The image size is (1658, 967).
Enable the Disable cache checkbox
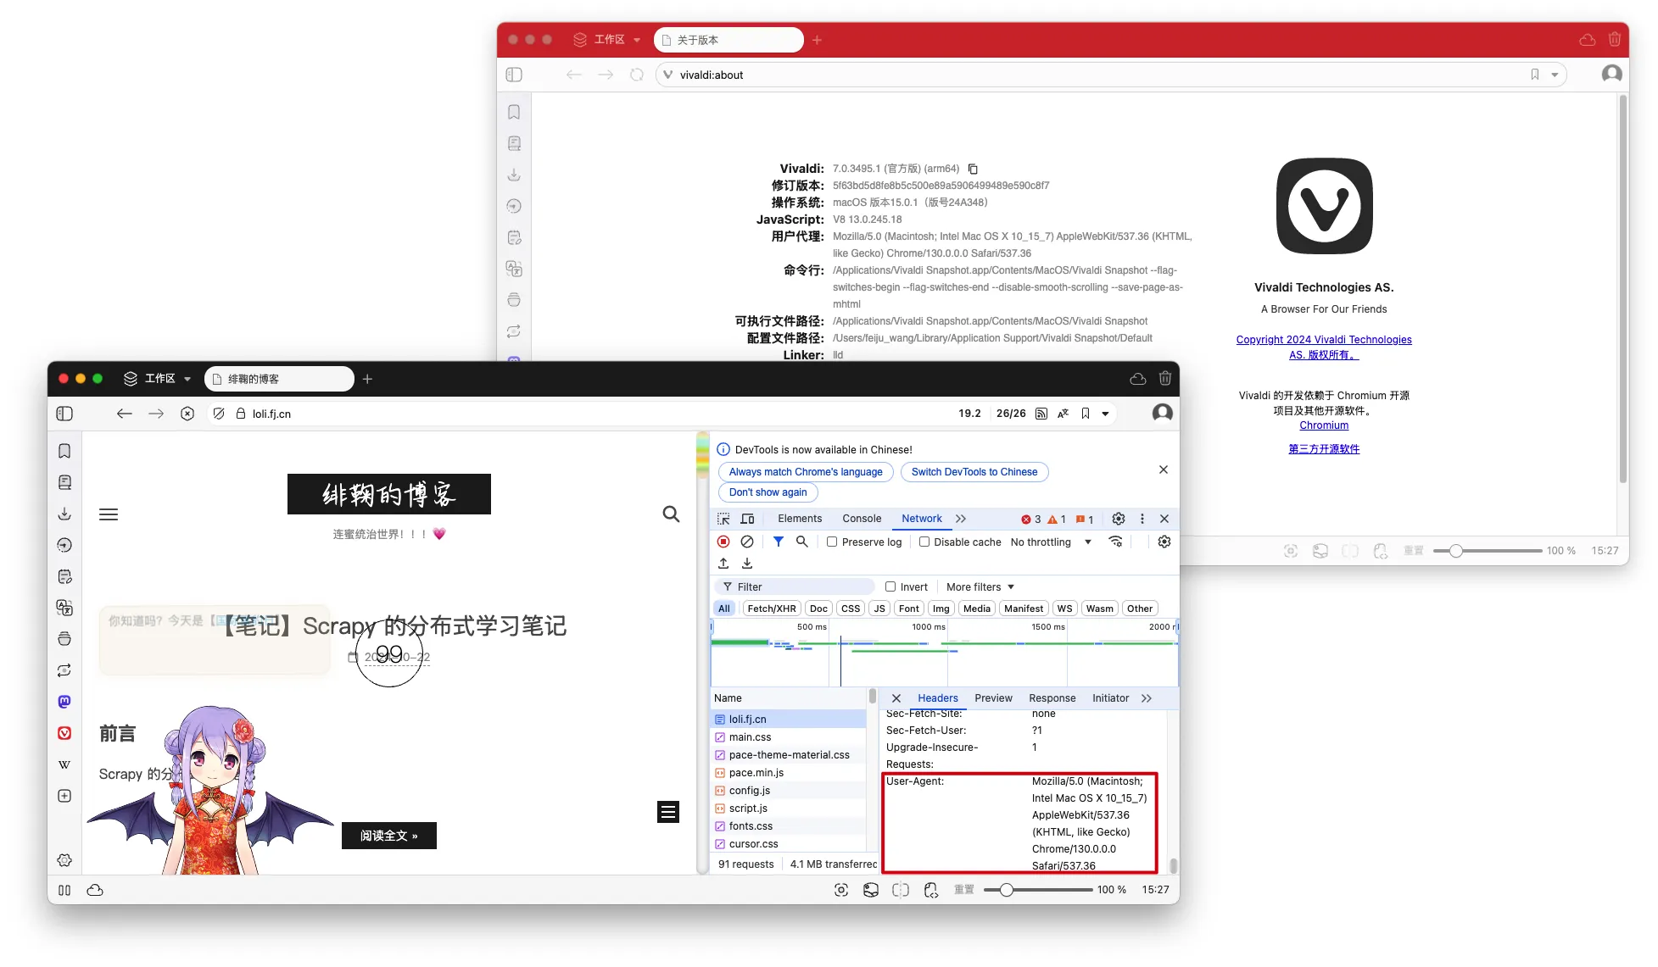[x=924, y=542]
